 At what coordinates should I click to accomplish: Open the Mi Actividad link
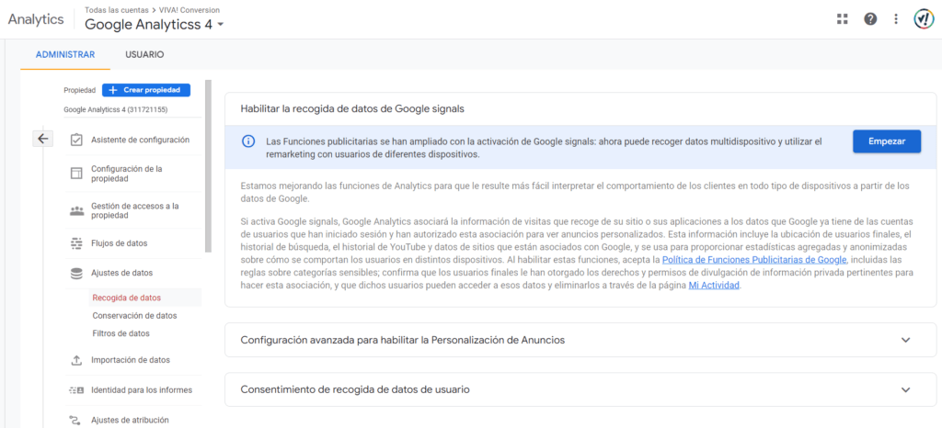tap(714, 286)
